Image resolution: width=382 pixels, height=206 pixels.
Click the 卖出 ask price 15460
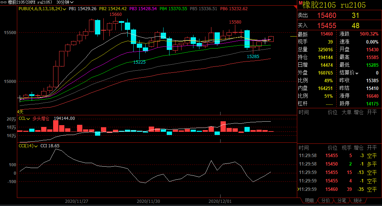coord(327,15)
